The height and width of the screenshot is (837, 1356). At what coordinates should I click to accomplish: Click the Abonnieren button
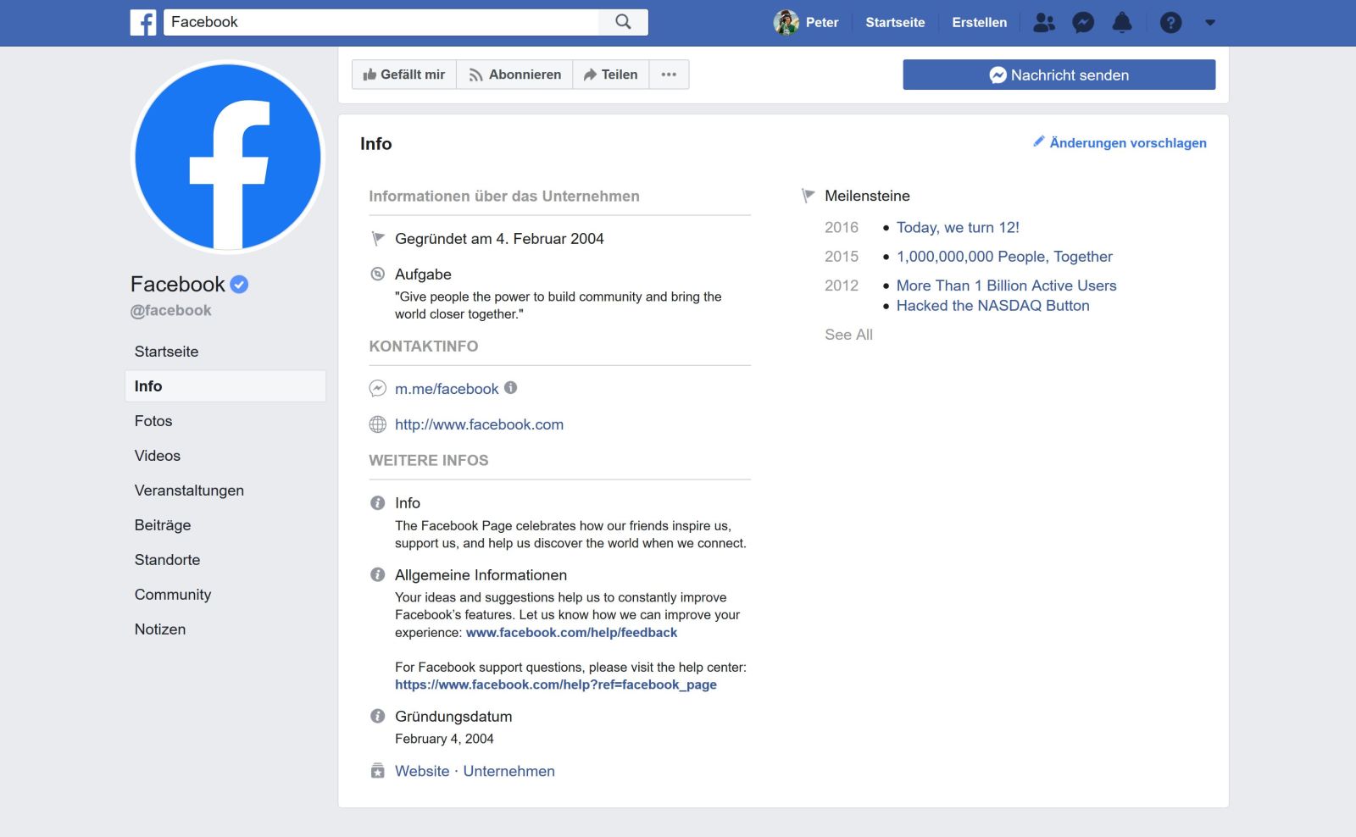[514, 75]
